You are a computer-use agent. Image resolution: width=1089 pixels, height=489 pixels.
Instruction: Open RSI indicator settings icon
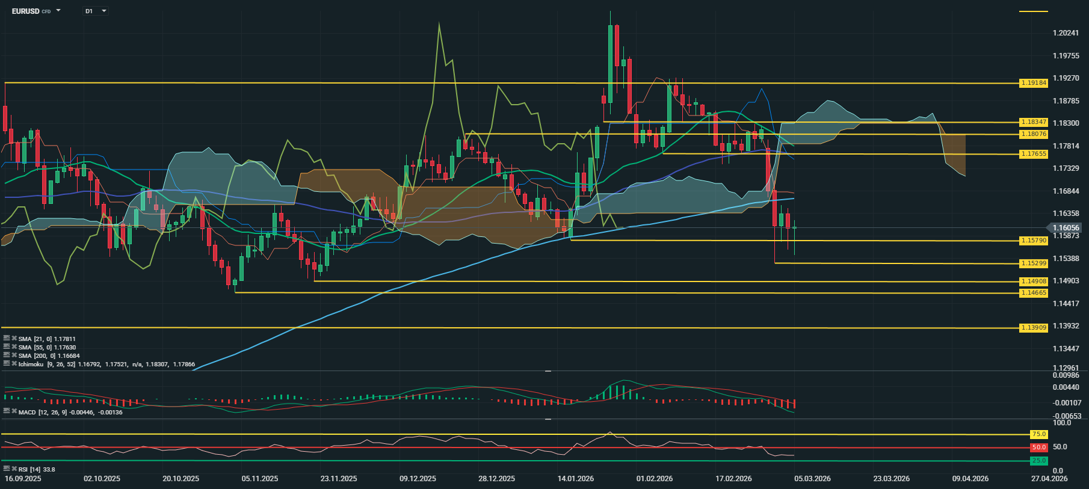(x=7, y=469)
